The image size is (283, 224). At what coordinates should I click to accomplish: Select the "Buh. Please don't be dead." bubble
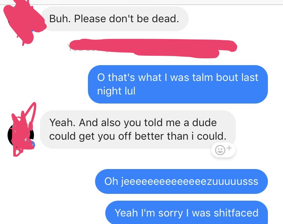[x=114, y=19]
